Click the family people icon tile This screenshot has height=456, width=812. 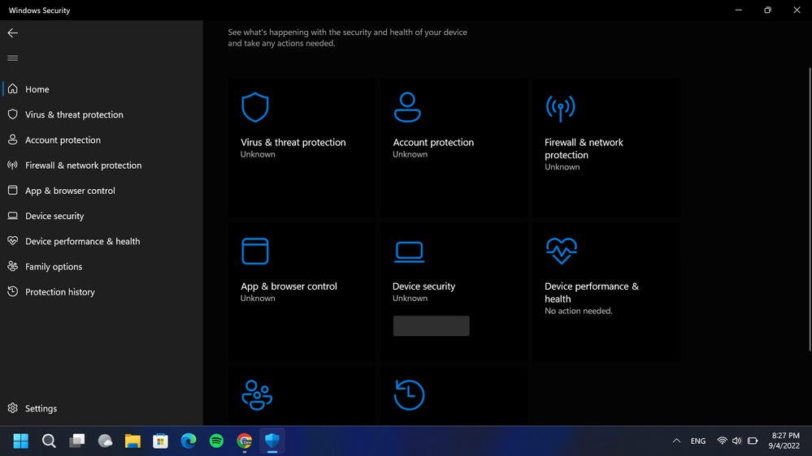257,395
